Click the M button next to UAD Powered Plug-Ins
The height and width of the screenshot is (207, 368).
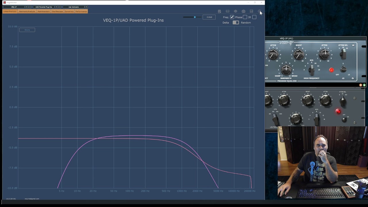56,7
